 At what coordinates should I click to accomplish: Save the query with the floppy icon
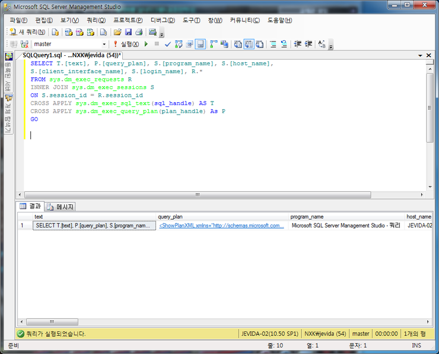128,32
